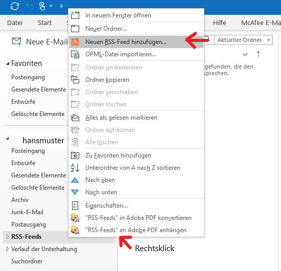Select Gesendete Elemente under Favoriten
This screenshot has width=281, height=271.
point(38,89)
